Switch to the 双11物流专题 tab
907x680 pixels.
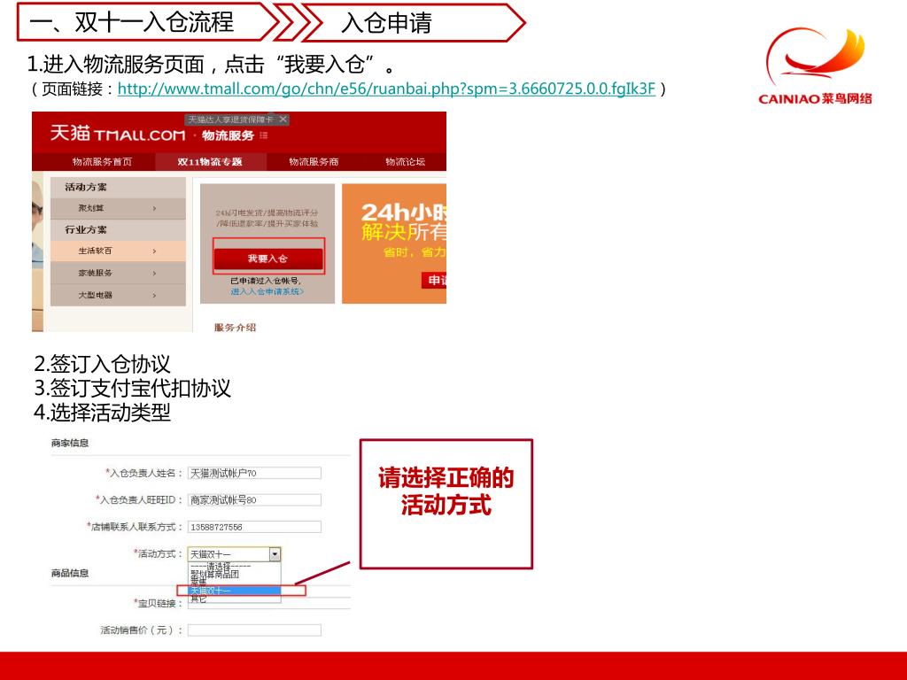click(x=210, y=161)
